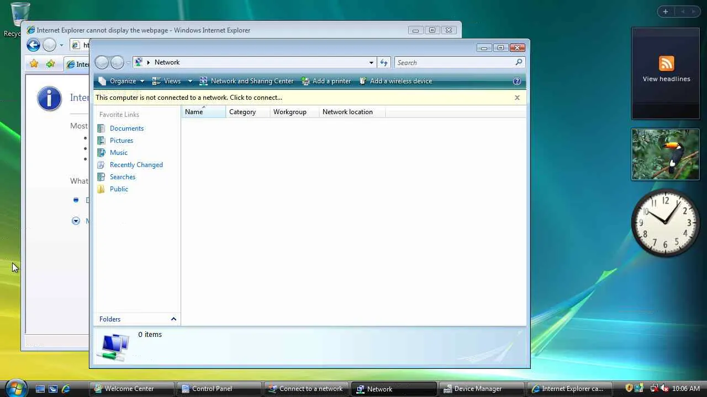Image resolution: width=707 pixels, height=397 pixels.
Task: Click the Documents folder icon in Favorite Links
Action: 101,128
